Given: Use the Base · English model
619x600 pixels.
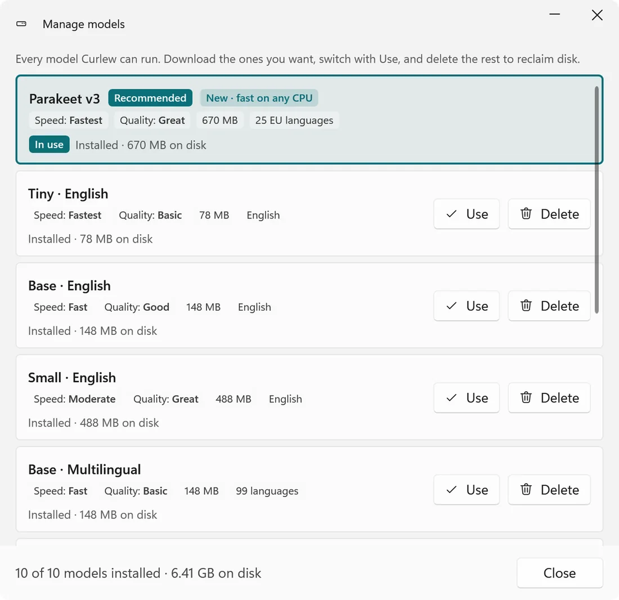Looking at the screenshot, I should [467, 306].
